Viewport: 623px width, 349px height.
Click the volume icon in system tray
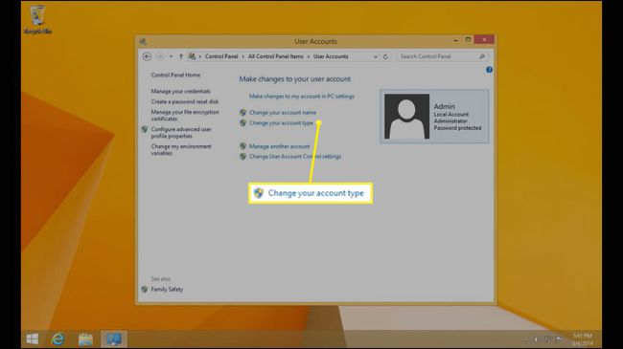coord(536,339)
